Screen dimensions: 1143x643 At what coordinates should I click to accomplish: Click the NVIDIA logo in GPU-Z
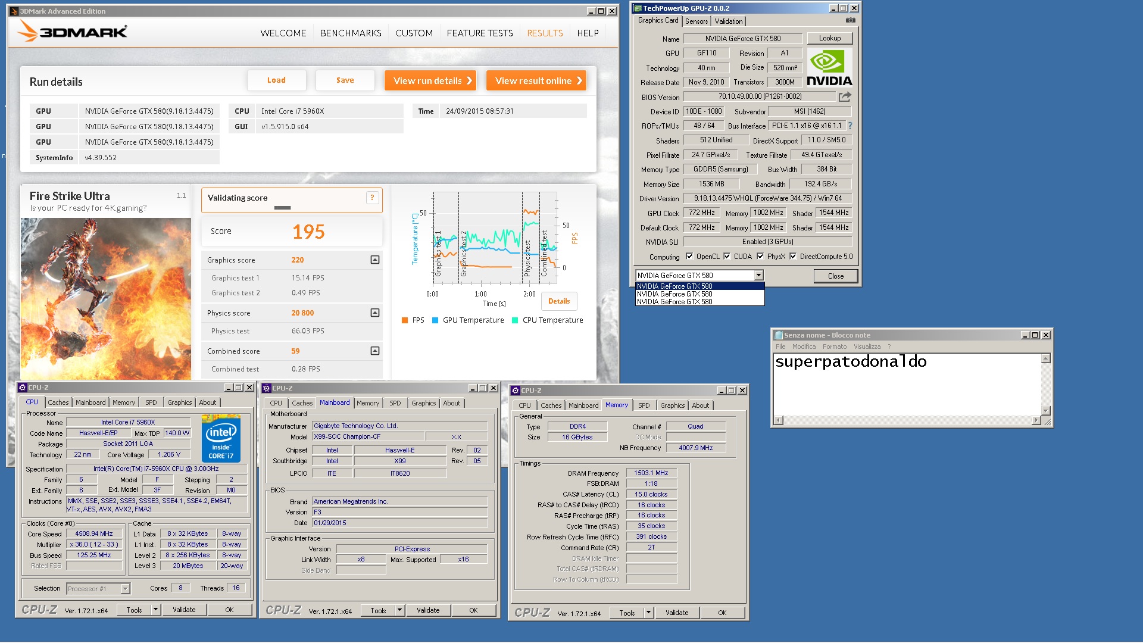point(829,68)
